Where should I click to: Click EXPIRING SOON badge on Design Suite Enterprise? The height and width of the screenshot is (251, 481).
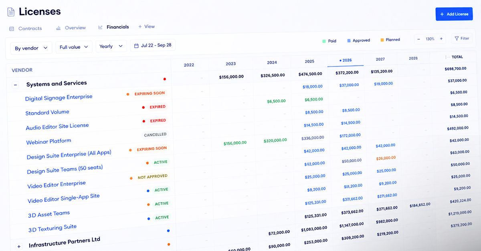point(152,149)
